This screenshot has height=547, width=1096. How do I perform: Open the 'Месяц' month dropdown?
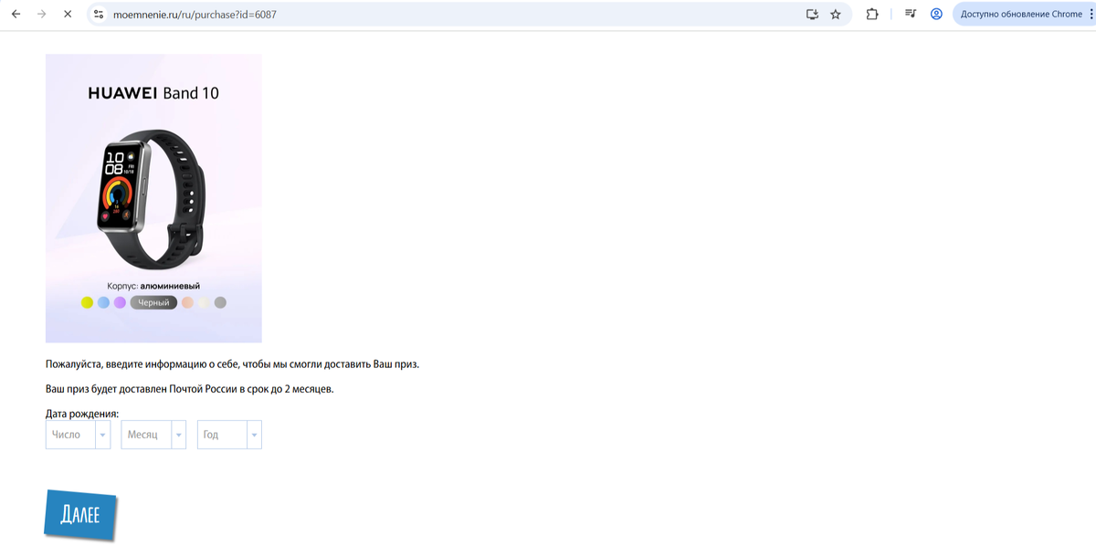point(153,435)
